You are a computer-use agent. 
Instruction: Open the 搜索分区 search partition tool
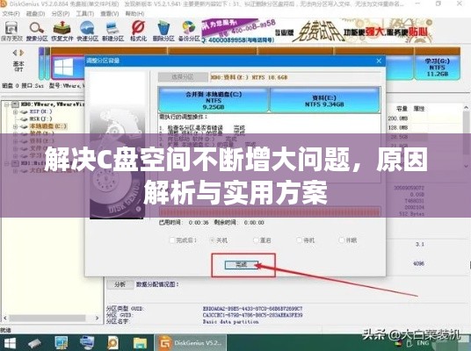[37, 31]
